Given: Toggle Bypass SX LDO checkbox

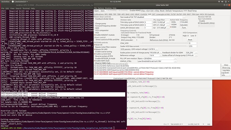Looking at the screenshot, I should click(x=101, y=49).
